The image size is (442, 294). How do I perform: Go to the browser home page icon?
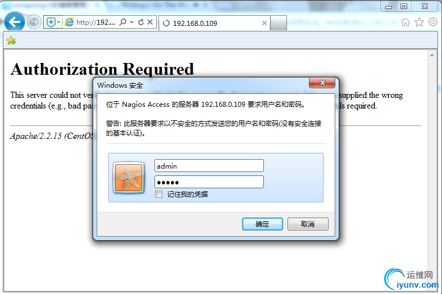point(405,22)
